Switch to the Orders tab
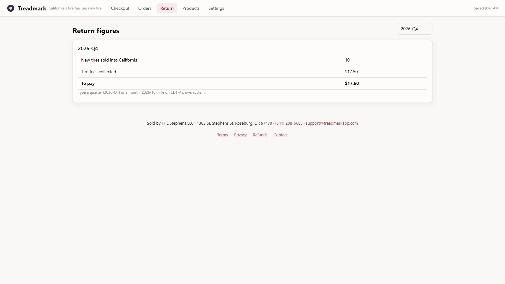505x284 pixels. click(145, 8)
